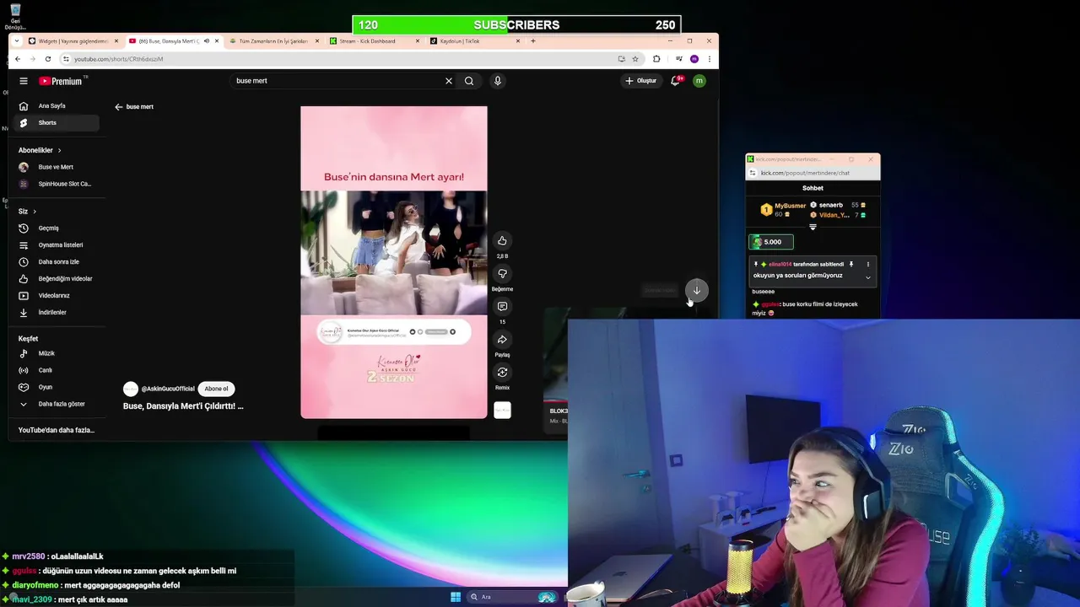Click the Windows Start button
Image resolution: width=1080 pixels, height=607 pixels.
tap(456, 597)
